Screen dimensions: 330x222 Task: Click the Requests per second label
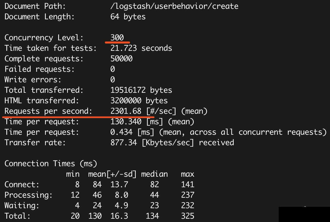tap(48, 111)
